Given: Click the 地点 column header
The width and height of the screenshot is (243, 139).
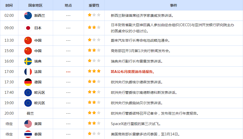Looking at the screenshot, I should pyautogui.click(x=68, y=5).
